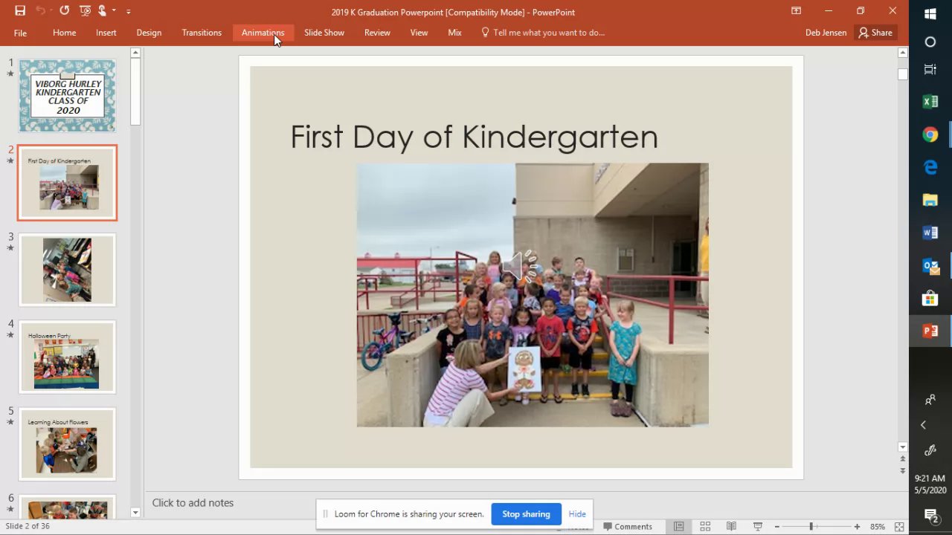Open Ribbon Display Options
The width and height of the screenshot is (952, 535).
pos(796,11)
